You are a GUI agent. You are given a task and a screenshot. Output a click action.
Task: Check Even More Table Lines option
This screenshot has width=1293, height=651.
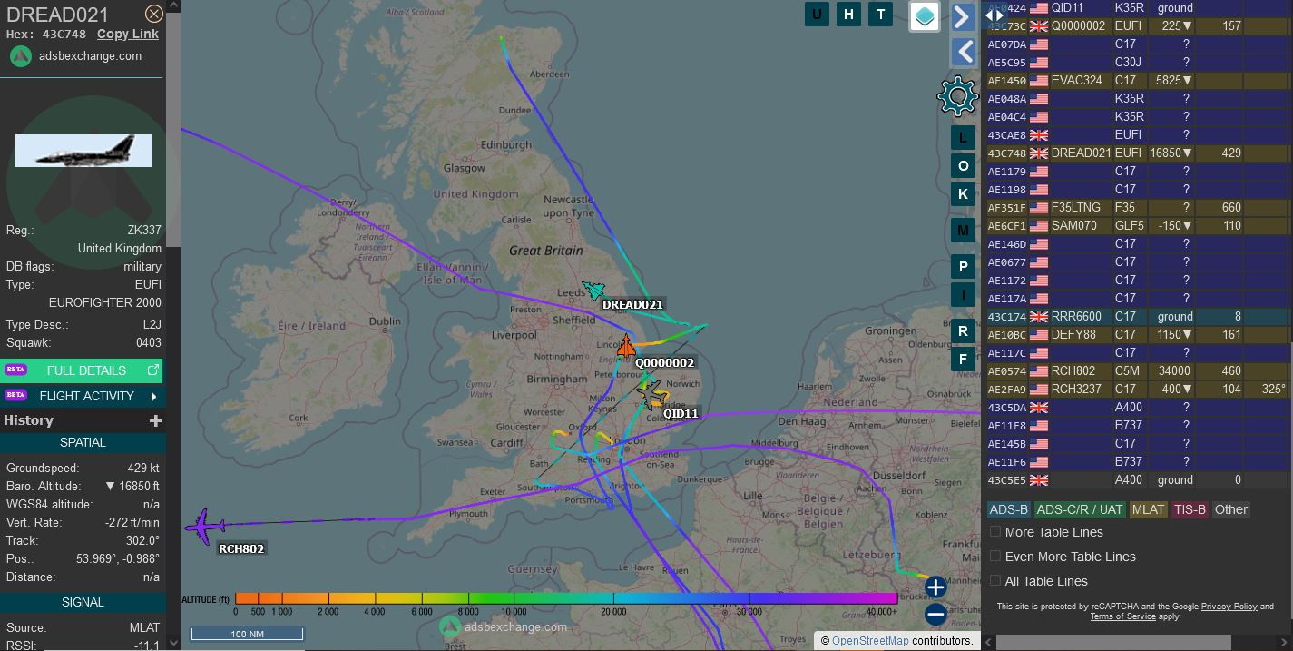[x=995, y=557]
